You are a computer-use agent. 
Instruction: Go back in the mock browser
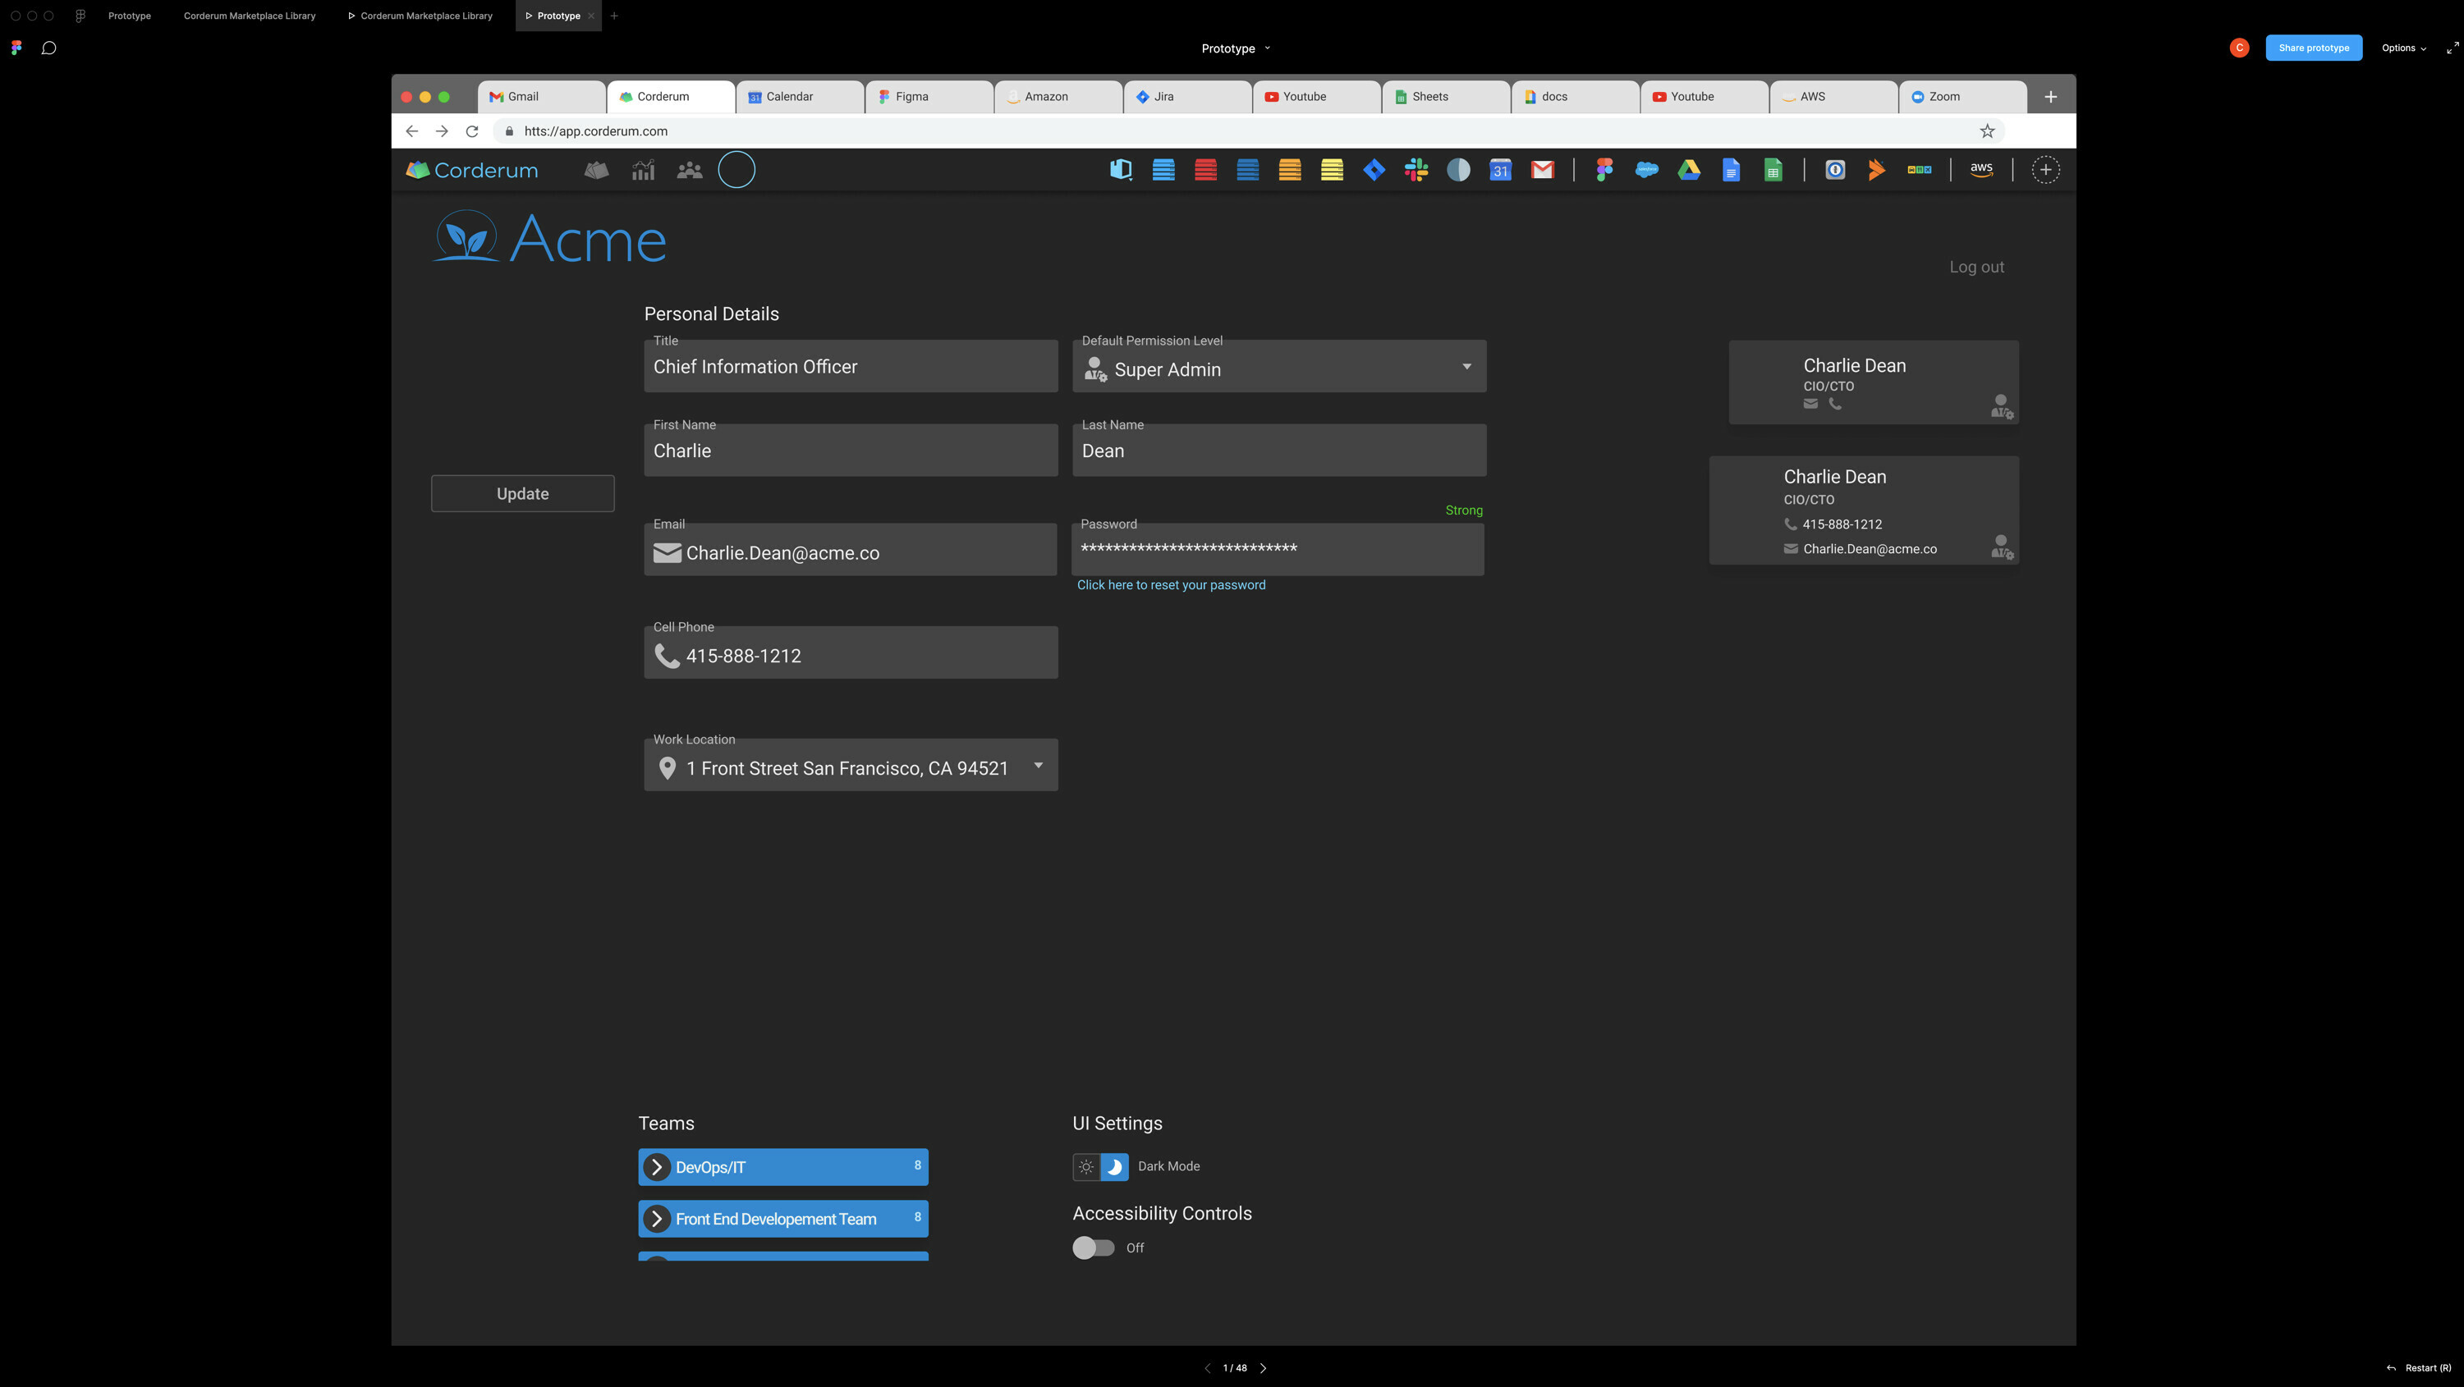tap(411, 131)
